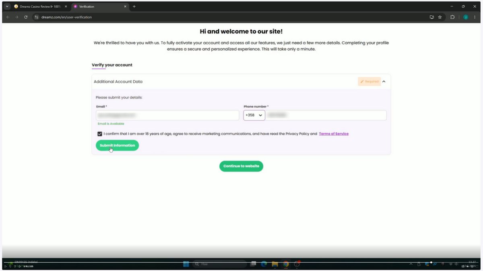Open the Chrome icon in the taskbar

point(286,264)
